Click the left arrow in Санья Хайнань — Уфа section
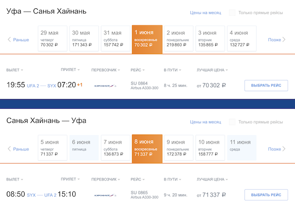 pyautogui.click(x=9, y=149)
